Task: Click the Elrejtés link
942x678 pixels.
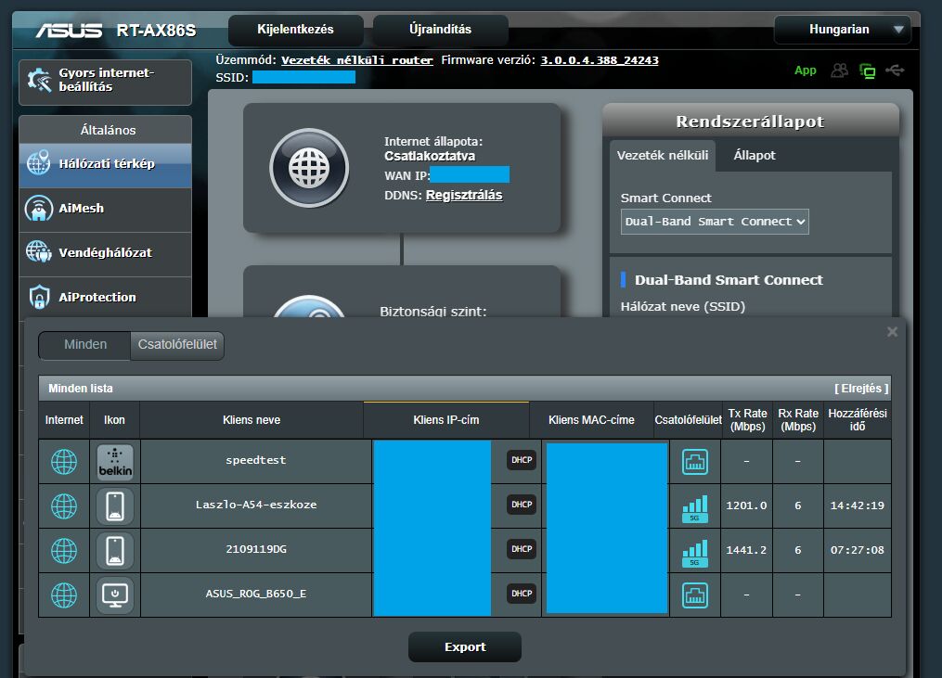Action: click(x=861, y=389)
